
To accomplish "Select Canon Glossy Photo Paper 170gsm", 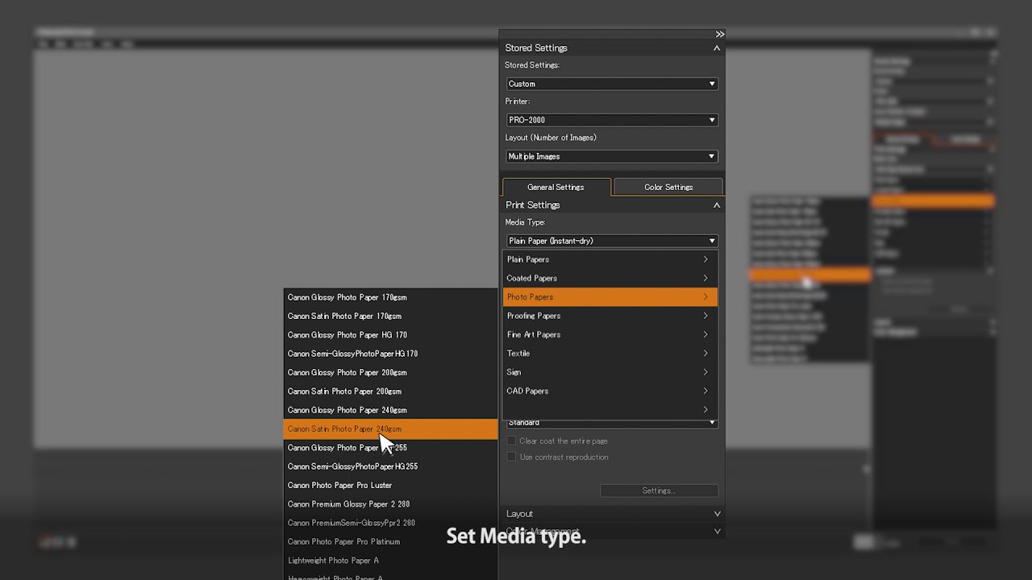I will [391, 297].
